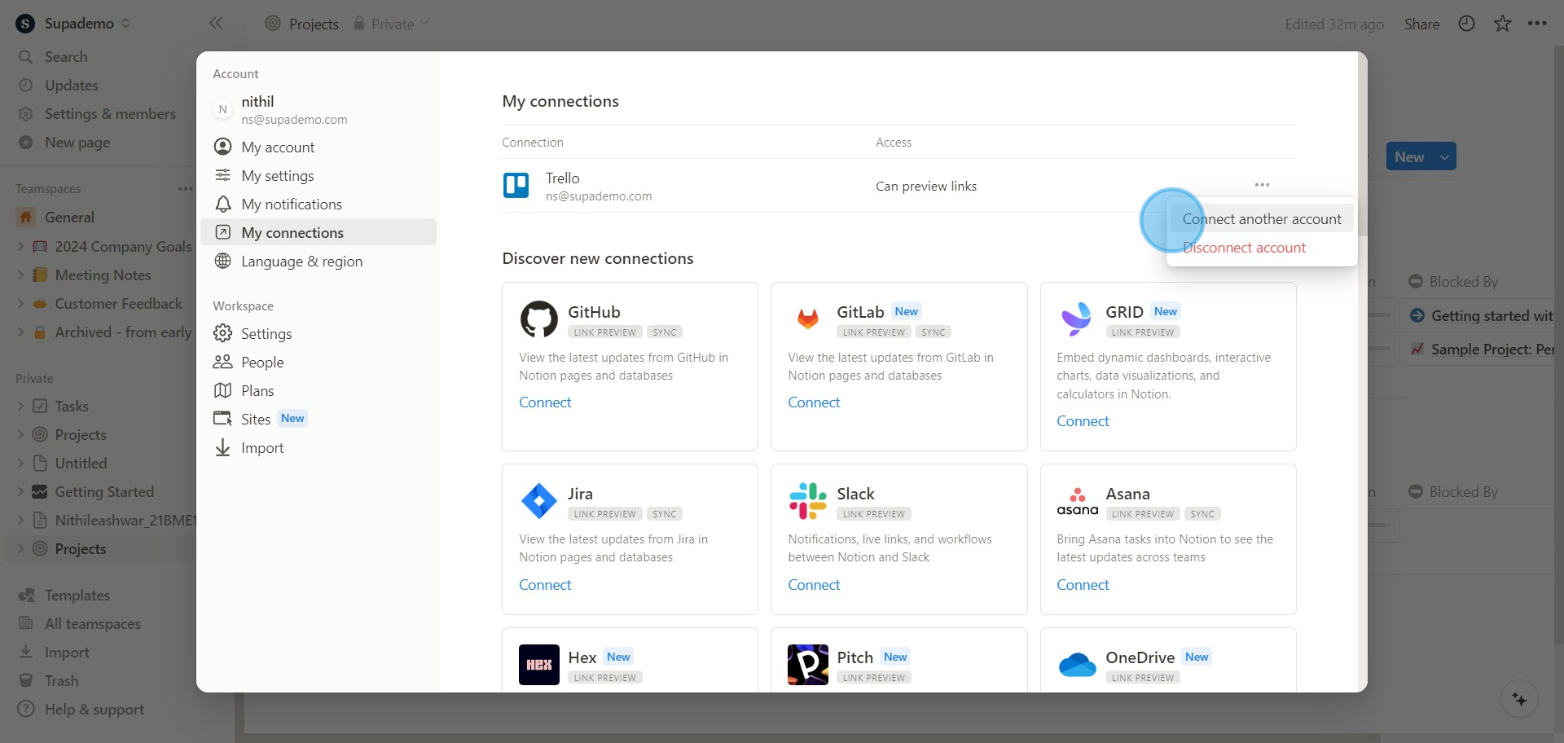Image resolution: width=1564 pixels, height=743 pixels.
Task: Open My notifications section
Action: click(319, 204)
